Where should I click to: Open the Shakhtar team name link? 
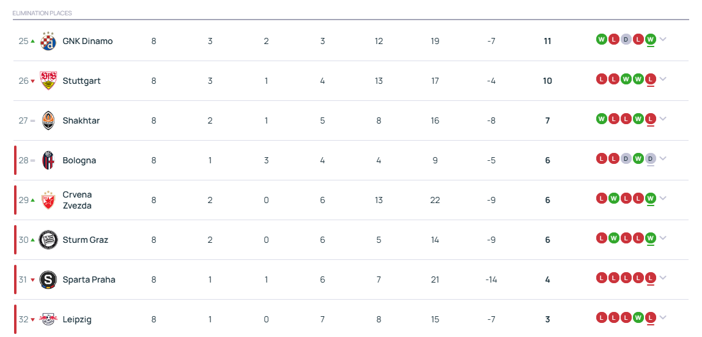pyautogui.click(x=81, y=120)
